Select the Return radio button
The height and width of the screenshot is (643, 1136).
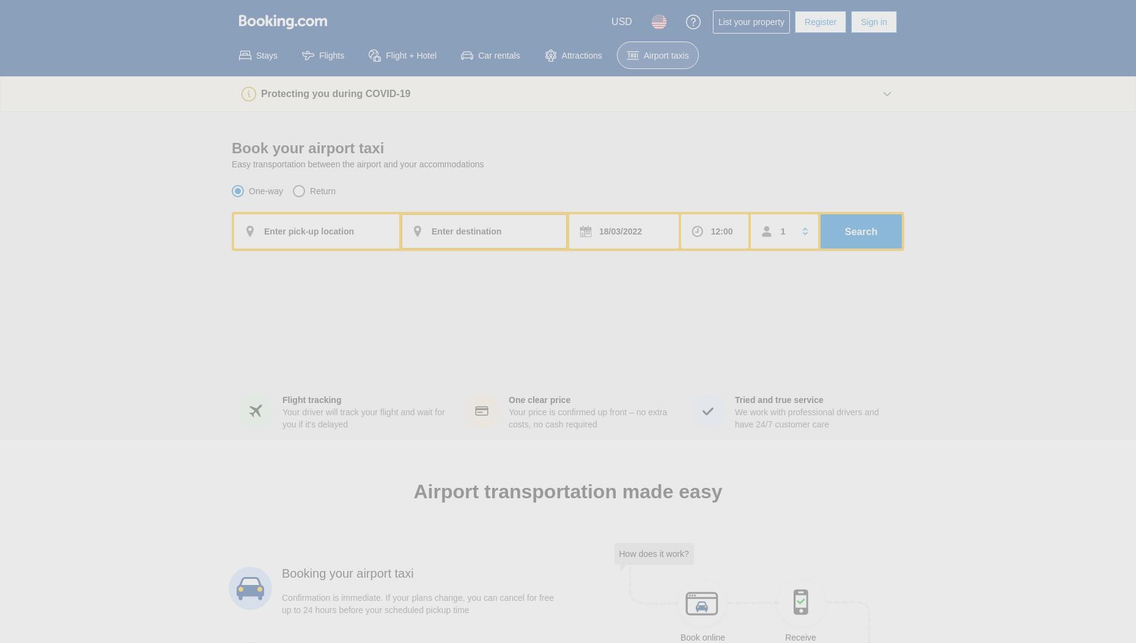[x=299, y=191]
